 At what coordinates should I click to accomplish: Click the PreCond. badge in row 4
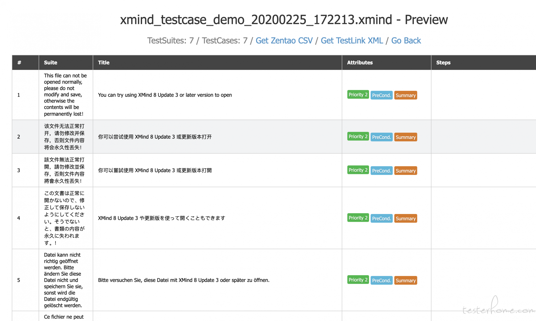[381, 218]
